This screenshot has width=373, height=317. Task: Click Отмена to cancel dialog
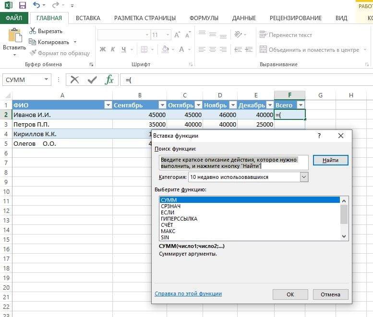coord(330,294)
